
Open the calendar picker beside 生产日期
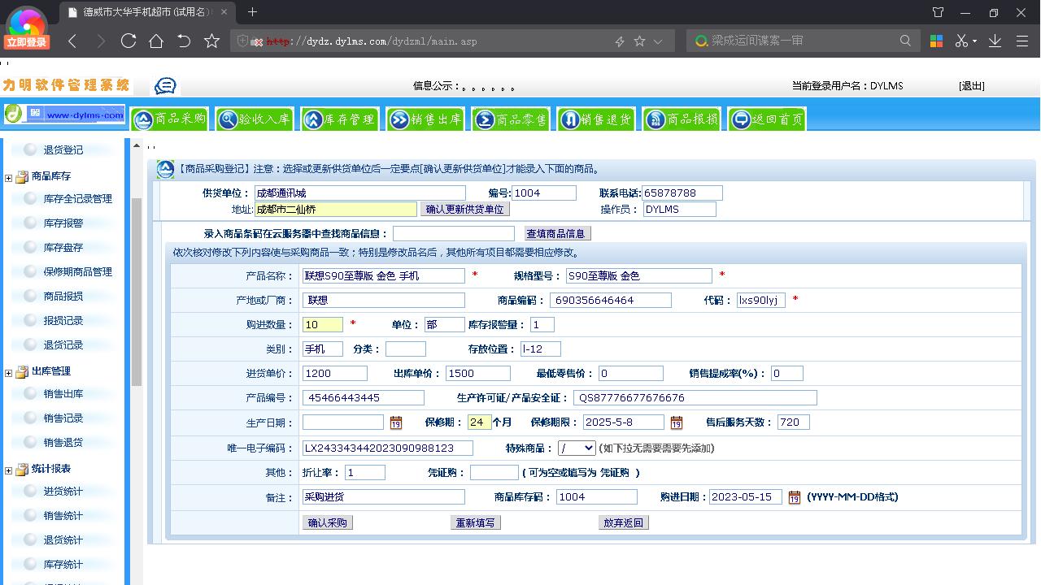pos(396,422)
